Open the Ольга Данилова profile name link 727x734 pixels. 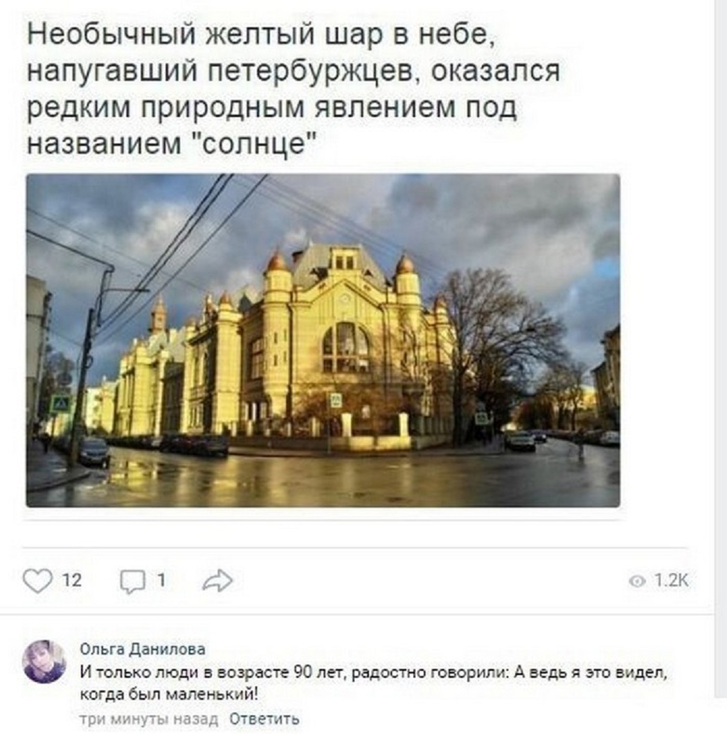pos(143,649)
